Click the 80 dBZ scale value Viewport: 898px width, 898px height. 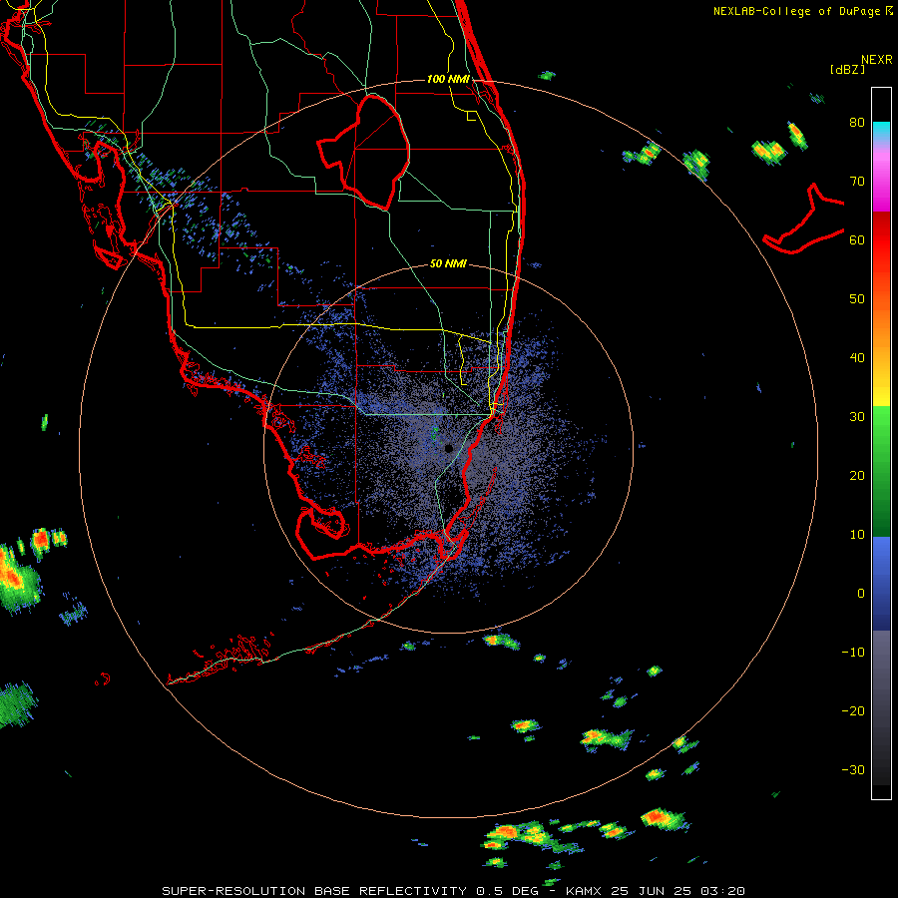857,123
